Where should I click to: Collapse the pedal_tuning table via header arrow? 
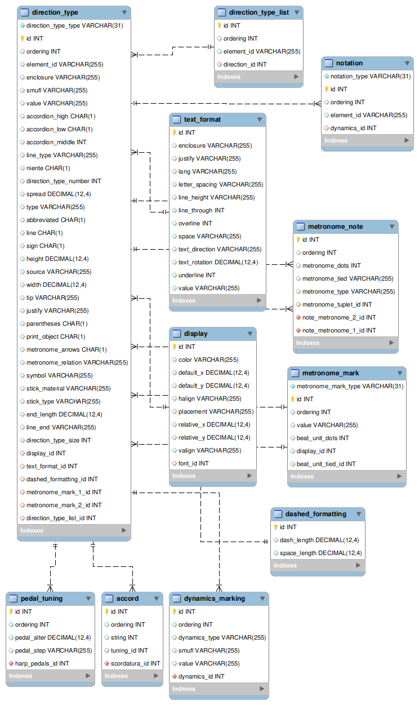pos(88,598)
